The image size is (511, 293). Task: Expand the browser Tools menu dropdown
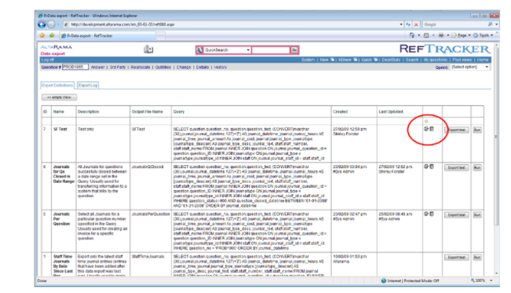[492, 35]
